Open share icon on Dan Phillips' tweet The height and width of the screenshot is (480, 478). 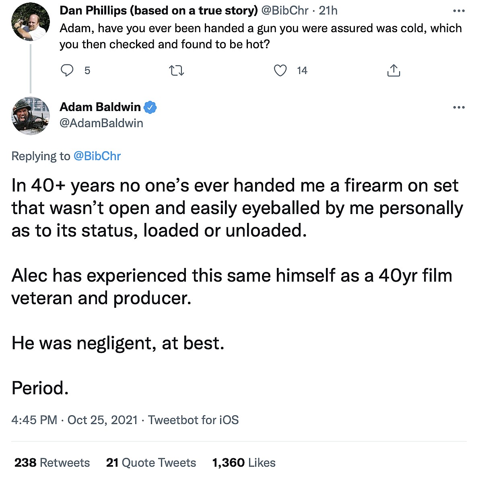(393, 70)
